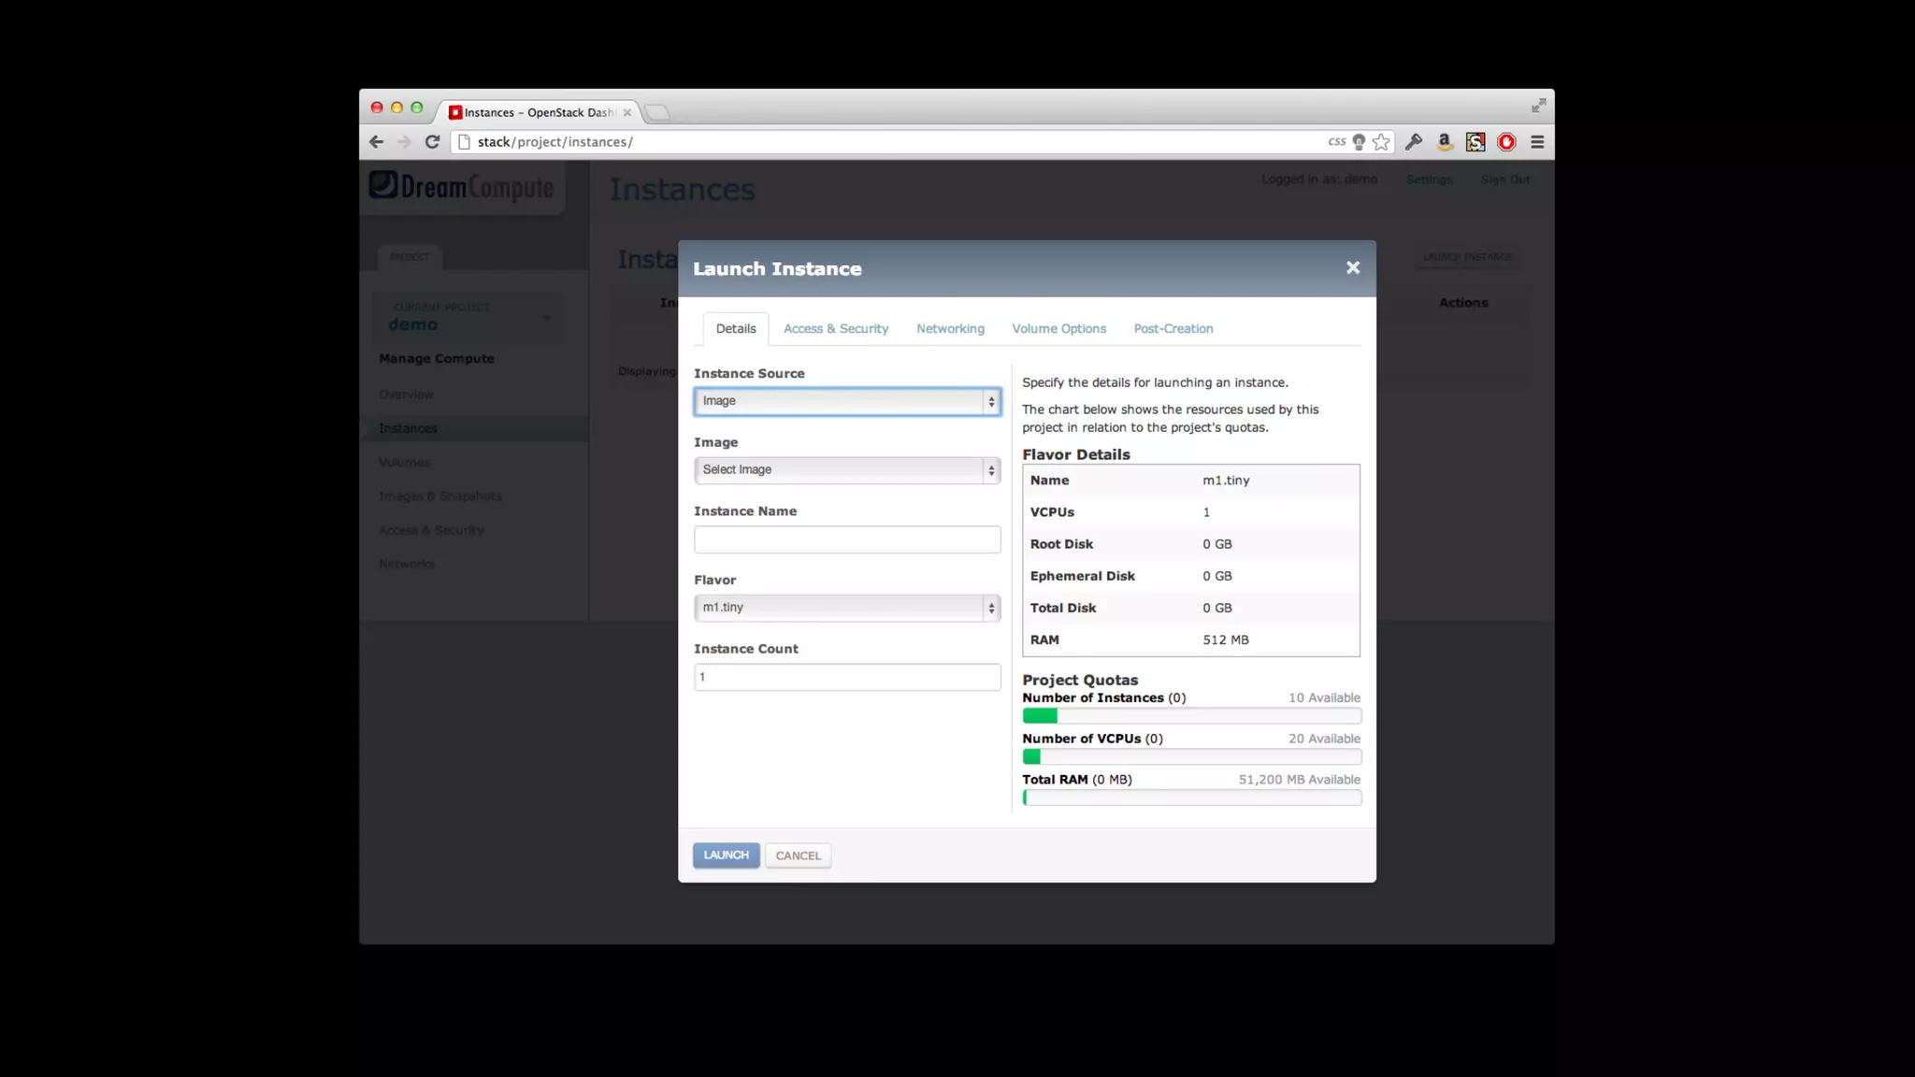Reload the page with refresh icon
The height and width of the screenshot is (1077, 1915).
click(x=432, y=142)
